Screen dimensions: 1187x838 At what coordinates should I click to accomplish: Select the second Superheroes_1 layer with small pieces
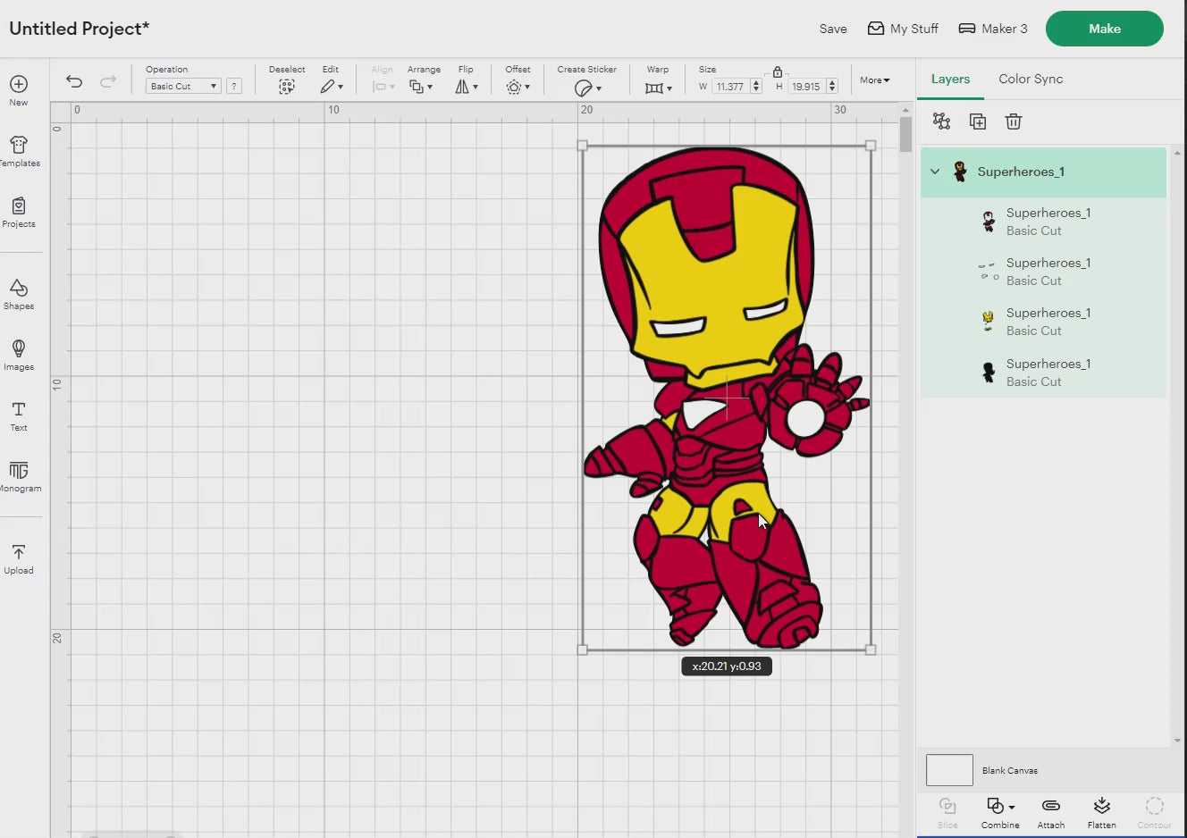click(x=1043, y=272)
